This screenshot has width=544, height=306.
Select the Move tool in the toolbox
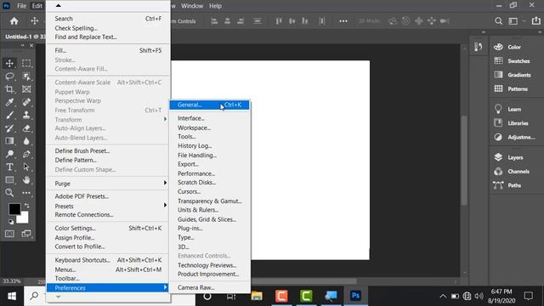pyautogui.click(x=9, y=63)
